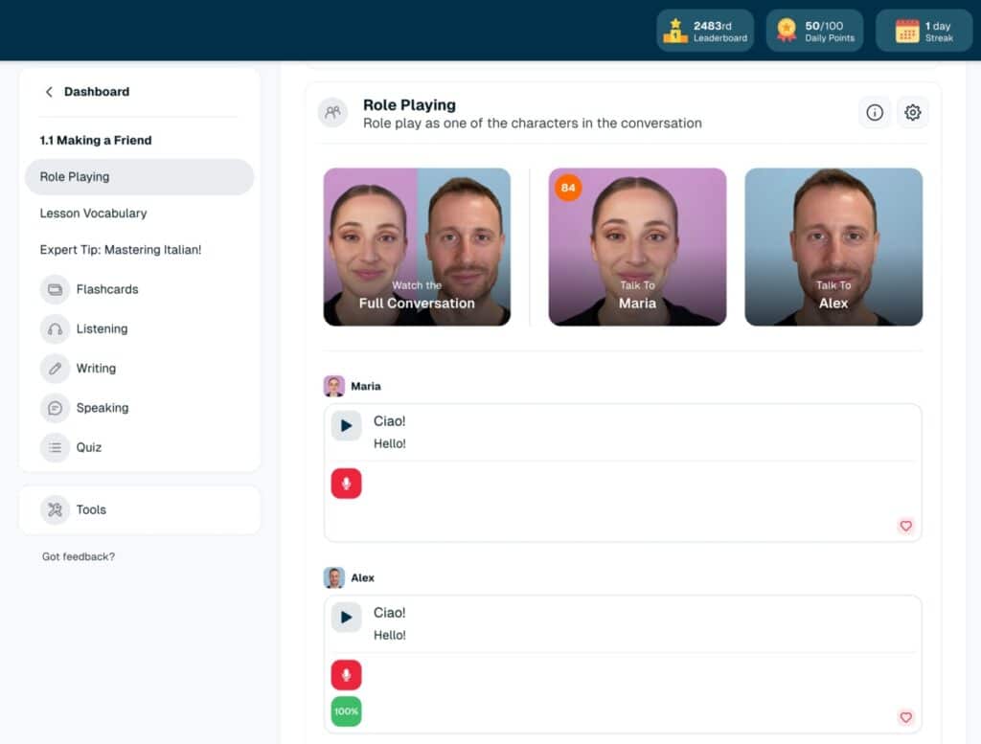Open the Listening headphones icon
The width and height of the screenshot is (981, 744).
pyautogui.click(x=56, y=328)
